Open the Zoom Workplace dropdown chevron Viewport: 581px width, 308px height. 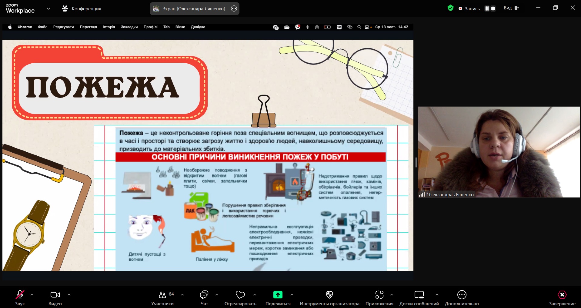click(x=48, y=8)
